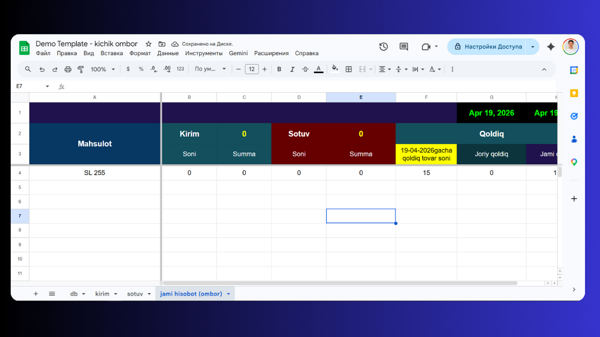Image resolution: width=600 pixels, height=337 pixels.
Task: Open the Данные menu
Action: tap(168, 53)
